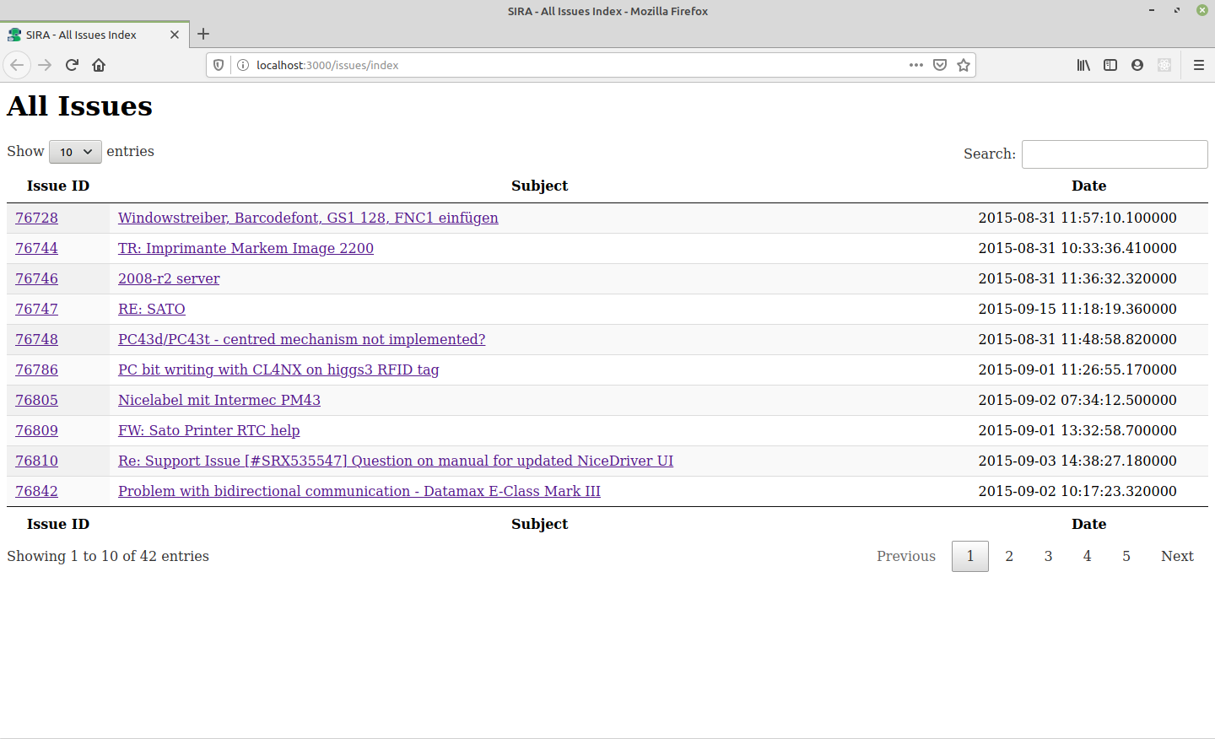Open the Show entries dropdown
The height and width of the screenshot is (739, 1215).
(x=75, y=152)
